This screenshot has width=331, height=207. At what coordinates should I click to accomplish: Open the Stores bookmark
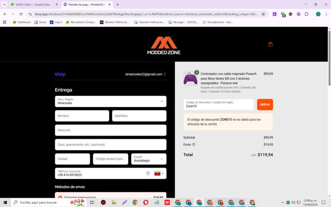click(40, 22)
